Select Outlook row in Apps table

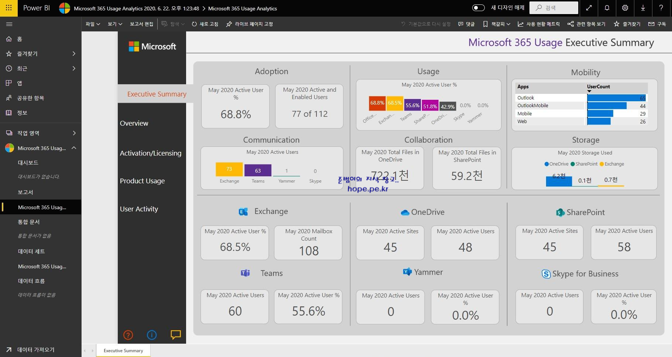[x=581, y=98]
